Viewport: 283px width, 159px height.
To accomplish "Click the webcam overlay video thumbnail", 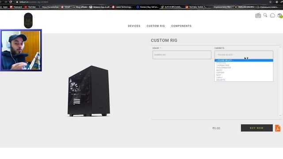I will [21, 50].
